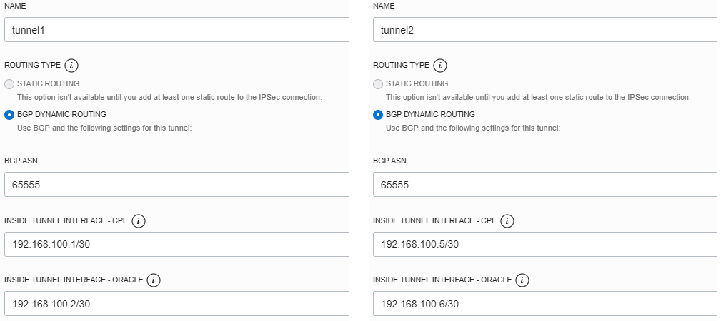The image size is (726, 321).
Task: Select BGP Dynamic Routing for tunnel2
Action: [378, 114]
